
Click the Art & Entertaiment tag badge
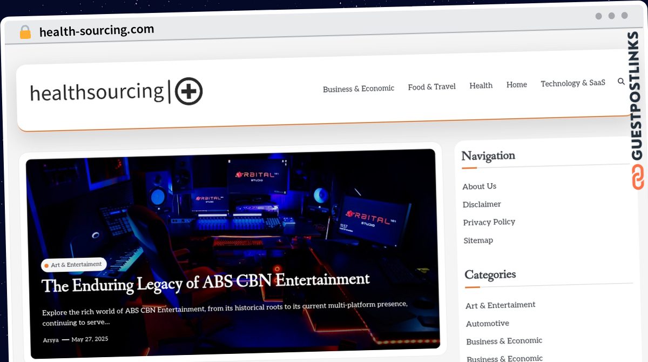click(74, 265)
